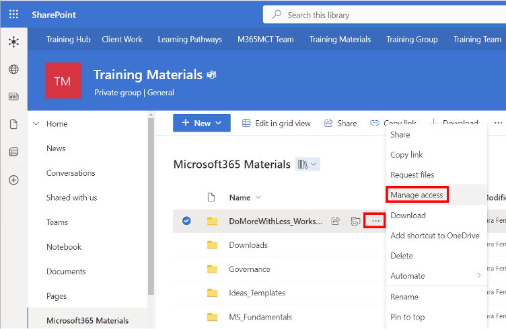Open the news feed icon in left rail
The image size is (506, 329).
(x=13, y=96)
